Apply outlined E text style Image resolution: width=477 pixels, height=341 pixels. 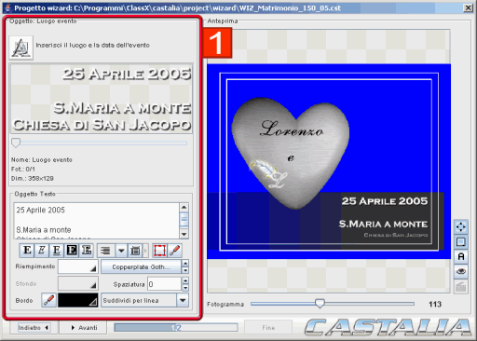87,251
